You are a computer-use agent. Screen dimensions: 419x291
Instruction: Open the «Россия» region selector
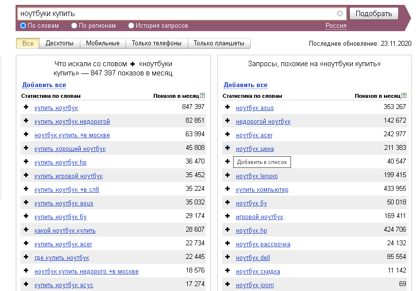(336, 26)
